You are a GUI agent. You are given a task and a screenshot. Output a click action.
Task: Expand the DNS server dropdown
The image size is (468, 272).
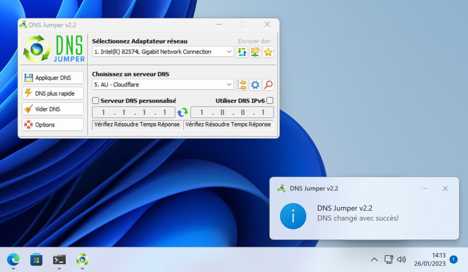click(229, 85)
